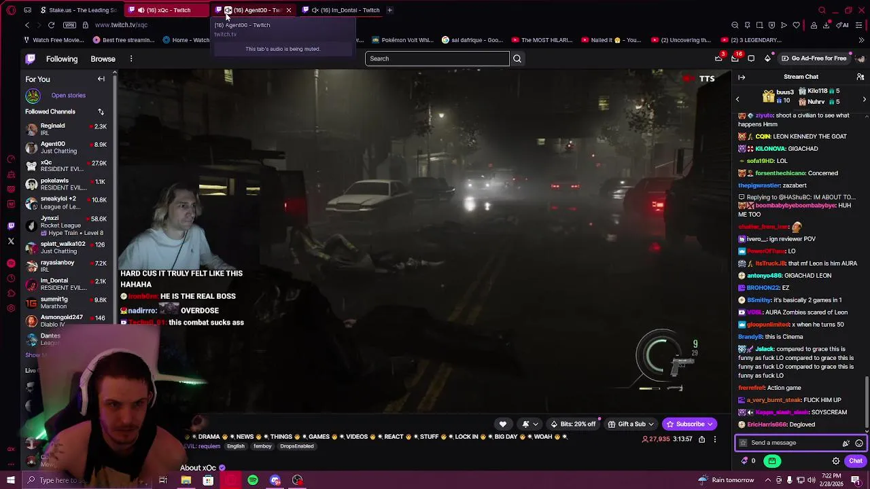Sort followed channels with arrows icon
The width and height of the screenshot is (870, 489).
click(101, 112)
